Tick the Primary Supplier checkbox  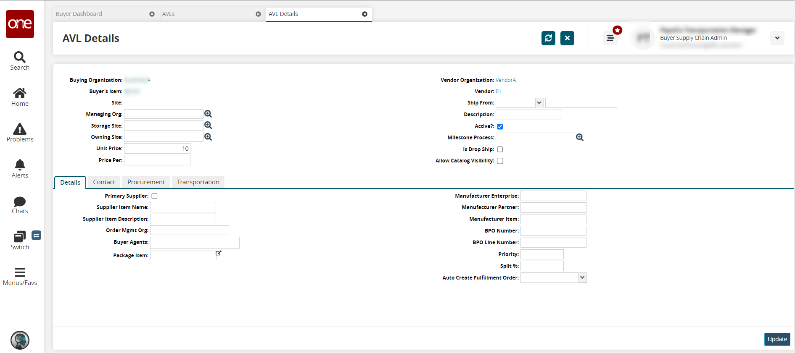154,196
